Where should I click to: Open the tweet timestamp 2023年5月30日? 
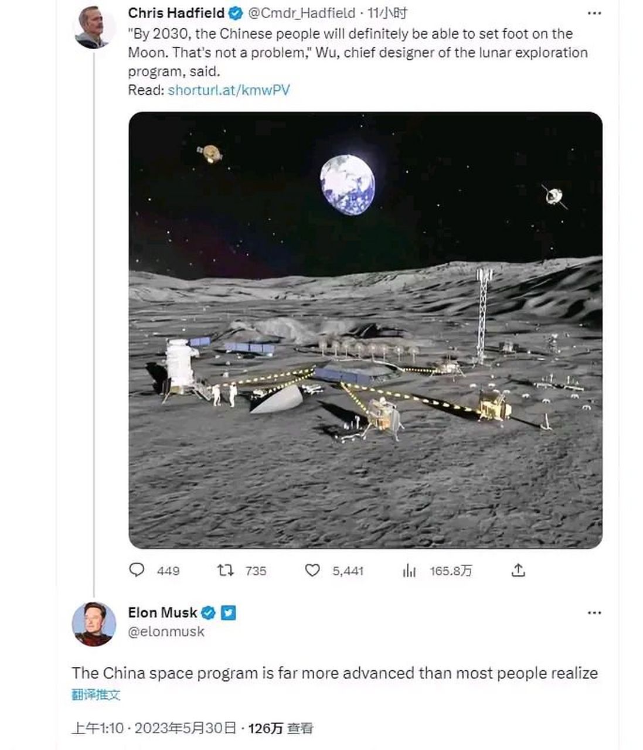185,728
